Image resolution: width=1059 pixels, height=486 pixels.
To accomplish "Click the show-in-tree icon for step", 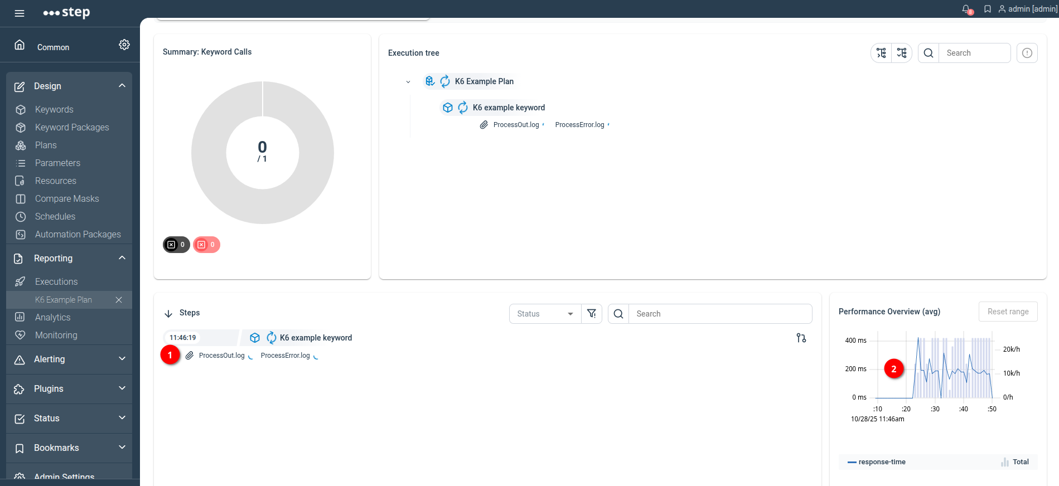I will (x=801, y=338).
